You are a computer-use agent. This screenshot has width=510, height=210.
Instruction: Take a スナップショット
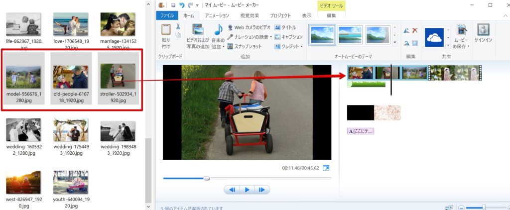coord(245,46)
